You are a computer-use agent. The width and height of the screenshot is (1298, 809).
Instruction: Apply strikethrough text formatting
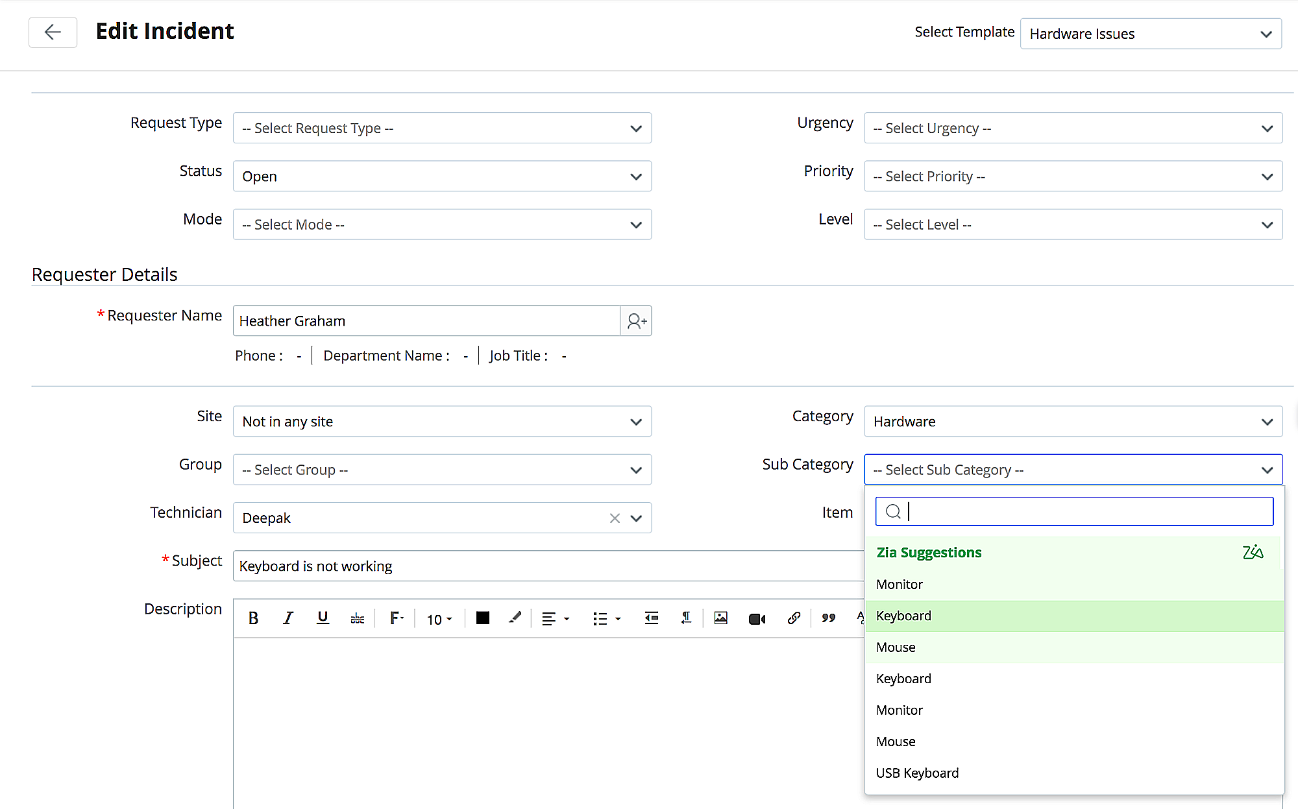357,619
